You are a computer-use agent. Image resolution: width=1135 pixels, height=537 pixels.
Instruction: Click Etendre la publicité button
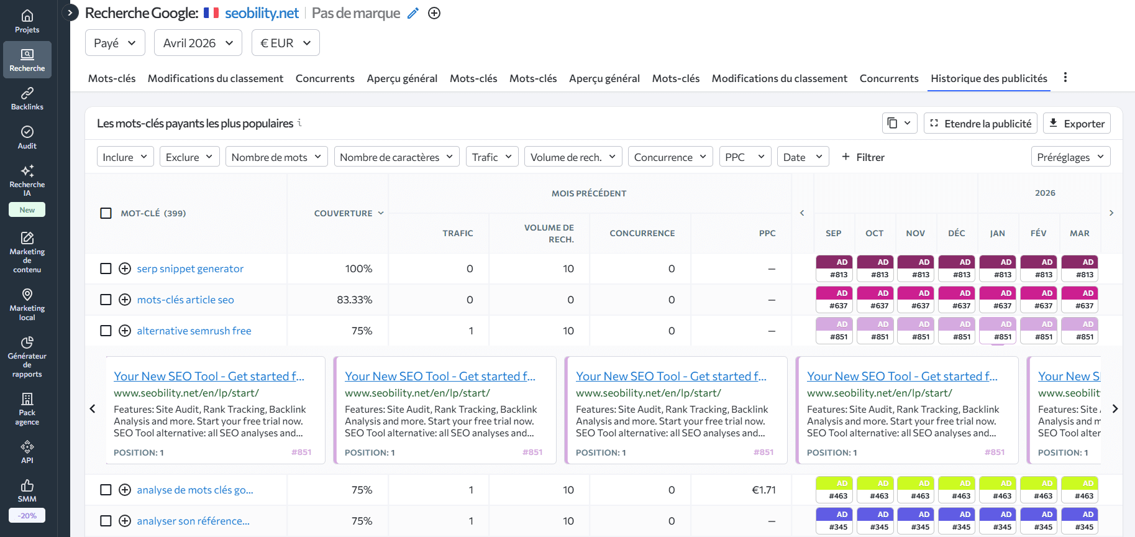[981, 123]
